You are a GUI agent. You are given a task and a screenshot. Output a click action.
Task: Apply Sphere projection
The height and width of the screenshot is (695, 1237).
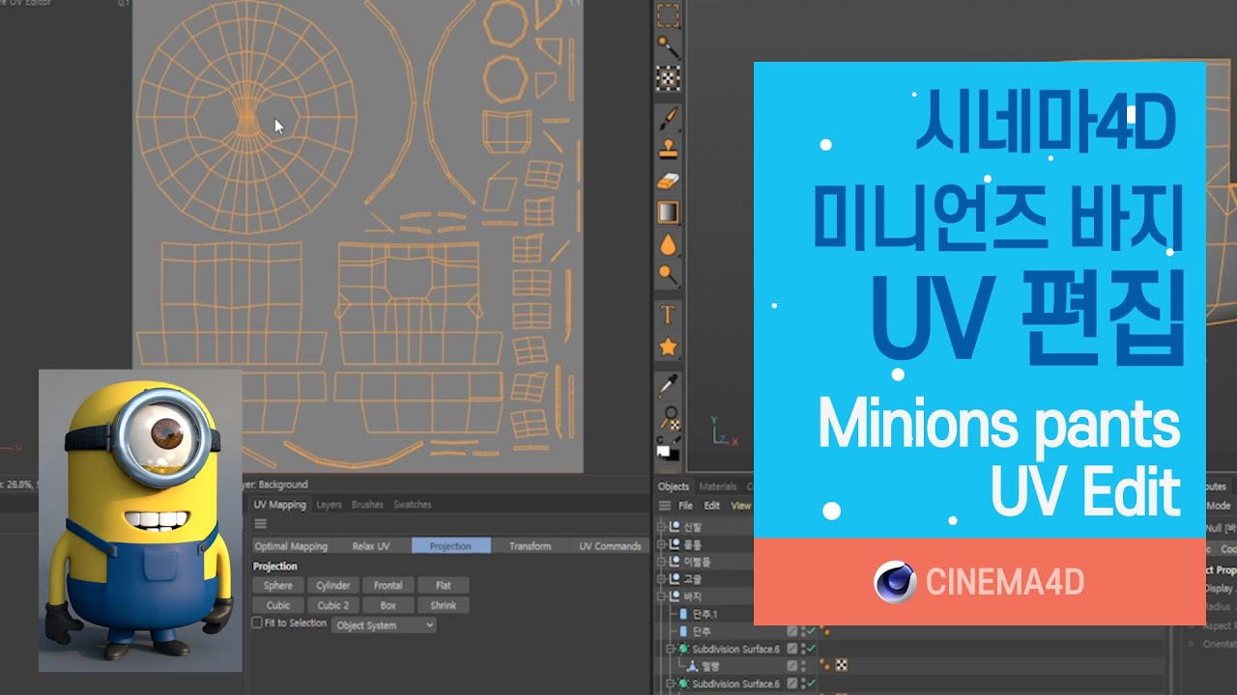(278, 585)
